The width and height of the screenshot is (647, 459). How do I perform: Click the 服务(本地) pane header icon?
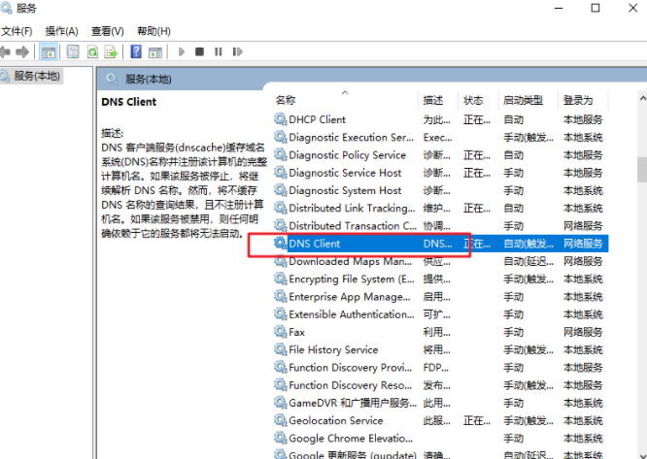[x=112, y=79]
